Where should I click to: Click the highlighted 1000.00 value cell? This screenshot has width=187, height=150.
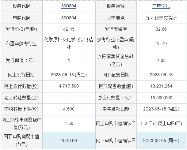click(69, 141)
